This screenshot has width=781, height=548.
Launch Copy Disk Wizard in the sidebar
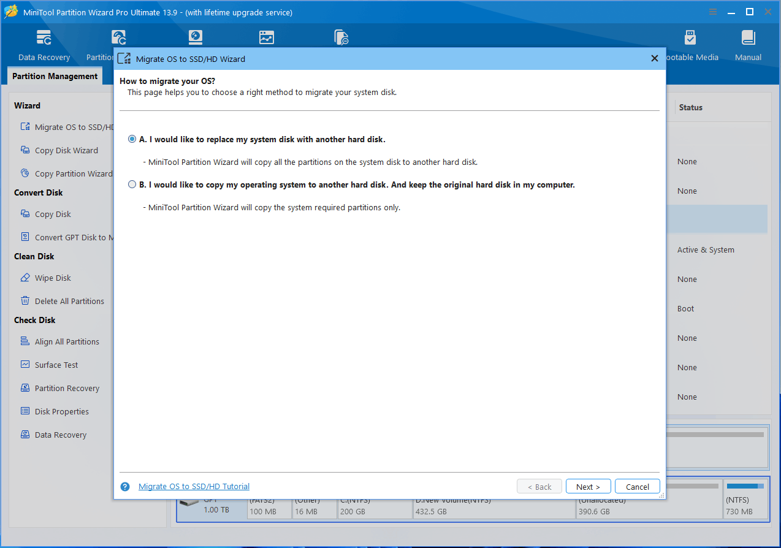click(59, 150)
